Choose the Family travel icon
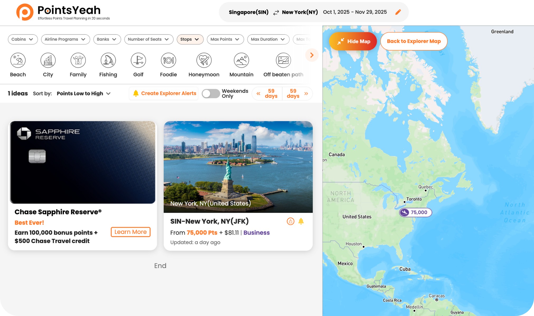The width and height of the screenshot is (534, 316). (x=78, y=60)
